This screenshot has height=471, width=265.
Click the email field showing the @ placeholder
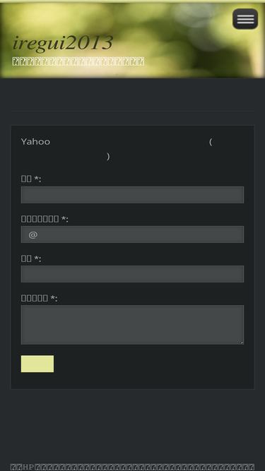tap(133, 234)
